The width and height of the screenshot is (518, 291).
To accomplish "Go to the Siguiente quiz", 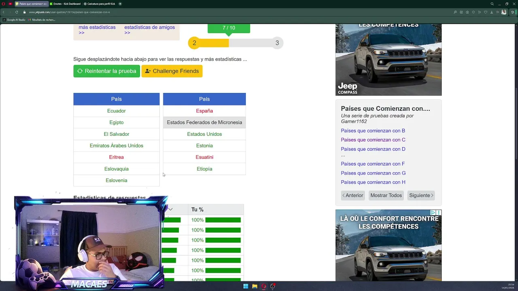I will click(x=421, y=195).
